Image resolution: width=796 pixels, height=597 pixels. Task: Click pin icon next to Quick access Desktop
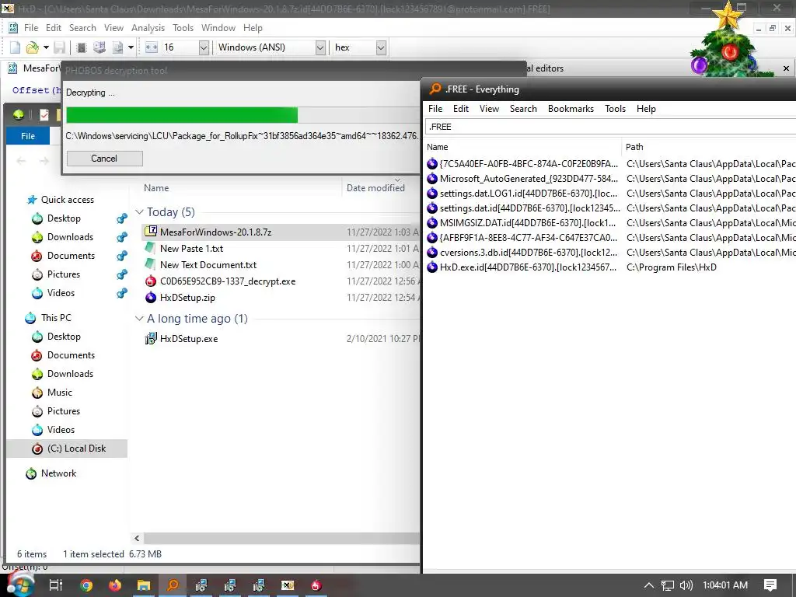121,218
